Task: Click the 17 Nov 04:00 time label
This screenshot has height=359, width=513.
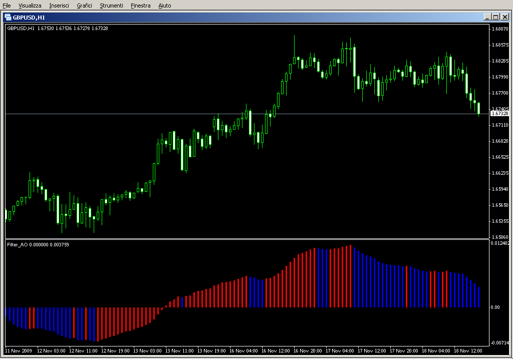Action: pyautogui.click(x=340, y=351)
